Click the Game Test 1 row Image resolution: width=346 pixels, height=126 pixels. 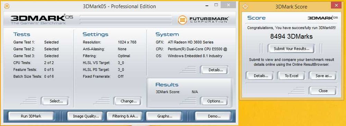coord(36,42)
